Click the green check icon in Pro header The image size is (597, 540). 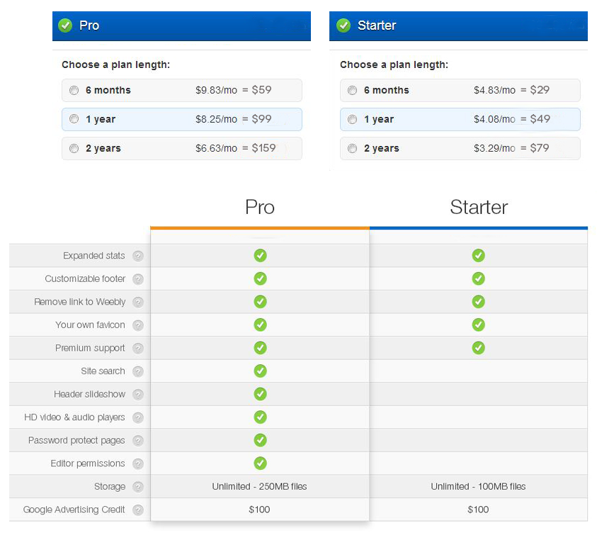point(65,26)
